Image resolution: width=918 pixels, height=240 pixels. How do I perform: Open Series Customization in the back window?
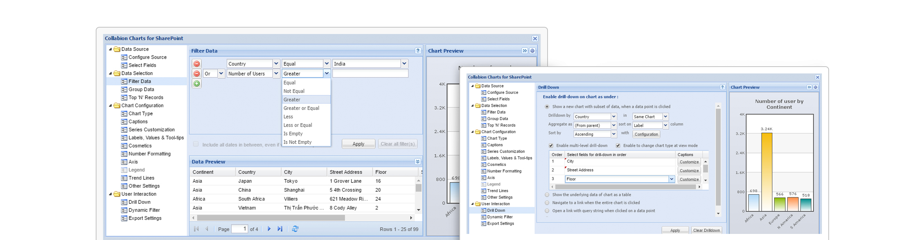[x=151, y=130]
